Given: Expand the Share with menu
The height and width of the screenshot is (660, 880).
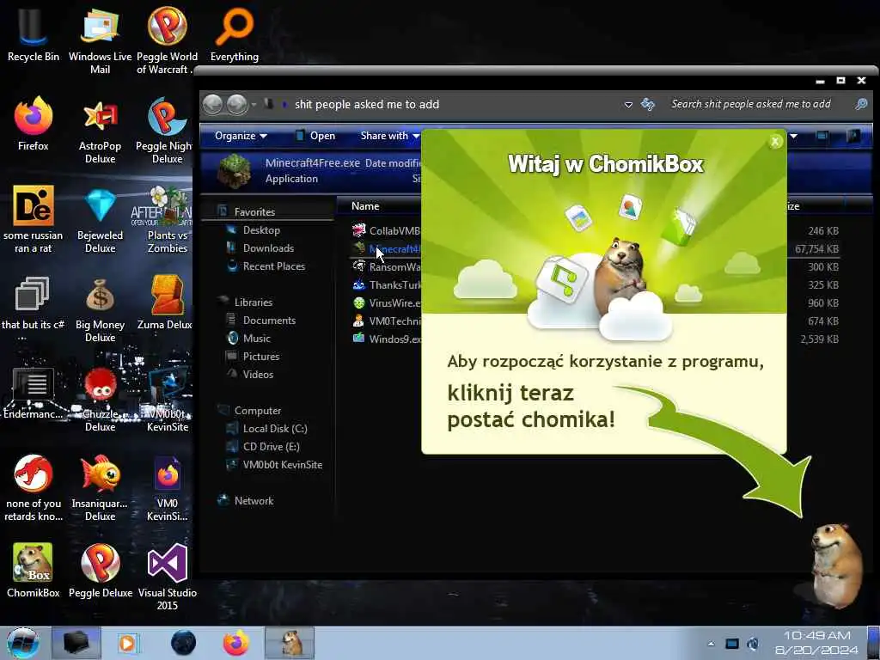Looking at the screenshot, I should pyautogui.click(x=390, y=136).
